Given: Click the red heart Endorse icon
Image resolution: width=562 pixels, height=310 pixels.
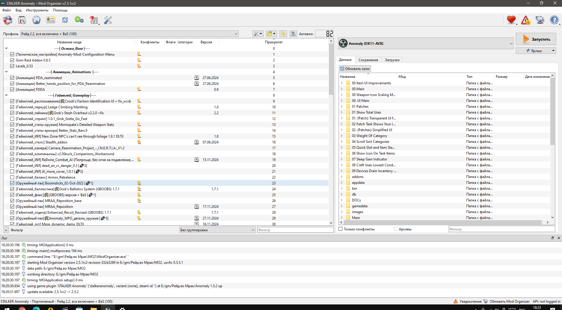Looking at the screenshot, I should coord(511,20).
